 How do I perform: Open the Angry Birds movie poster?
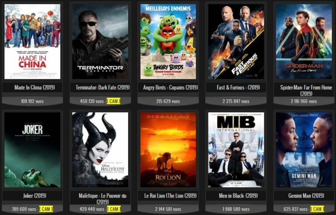[x=168, y=42]
